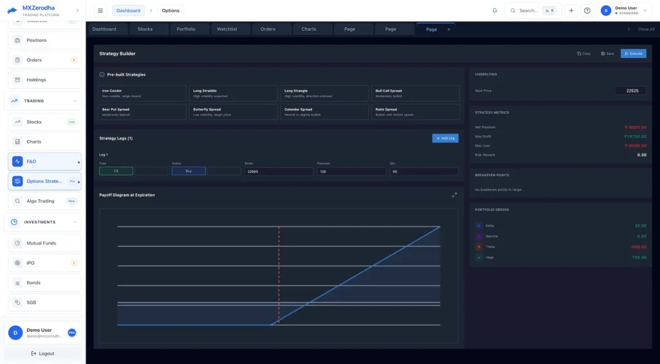Click the Qty input field
The width and height of the screenshot is (660, 364).
424,172
